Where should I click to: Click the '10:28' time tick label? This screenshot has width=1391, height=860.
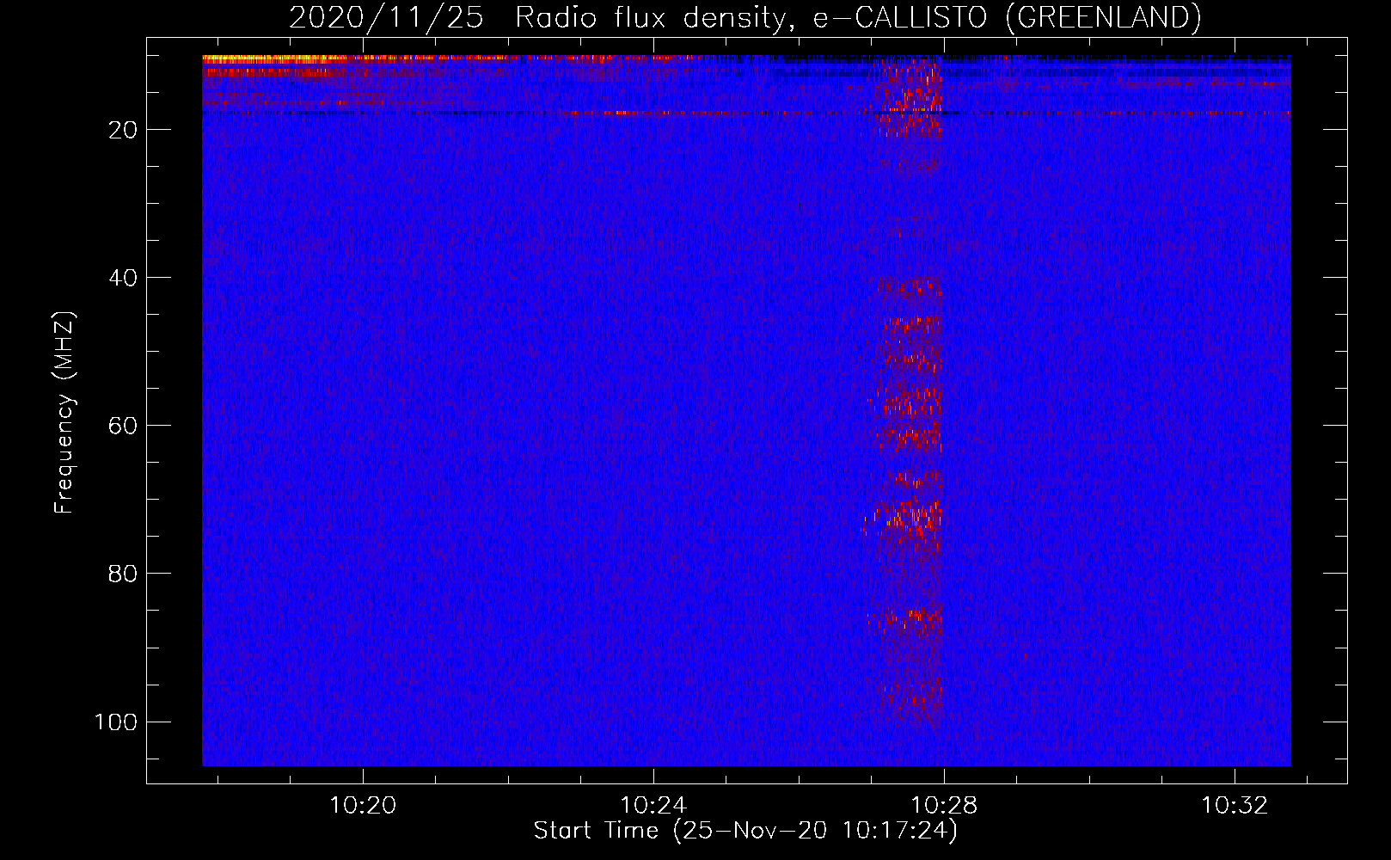tap(944, 806)
